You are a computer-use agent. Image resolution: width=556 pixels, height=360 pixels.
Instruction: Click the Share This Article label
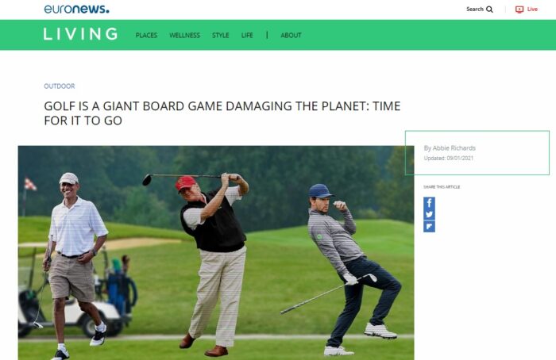[x=442, y=187]
